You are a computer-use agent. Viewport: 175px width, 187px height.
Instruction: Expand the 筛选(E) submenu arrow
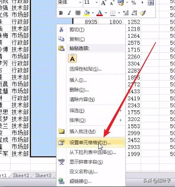click(x=121, y=111)
